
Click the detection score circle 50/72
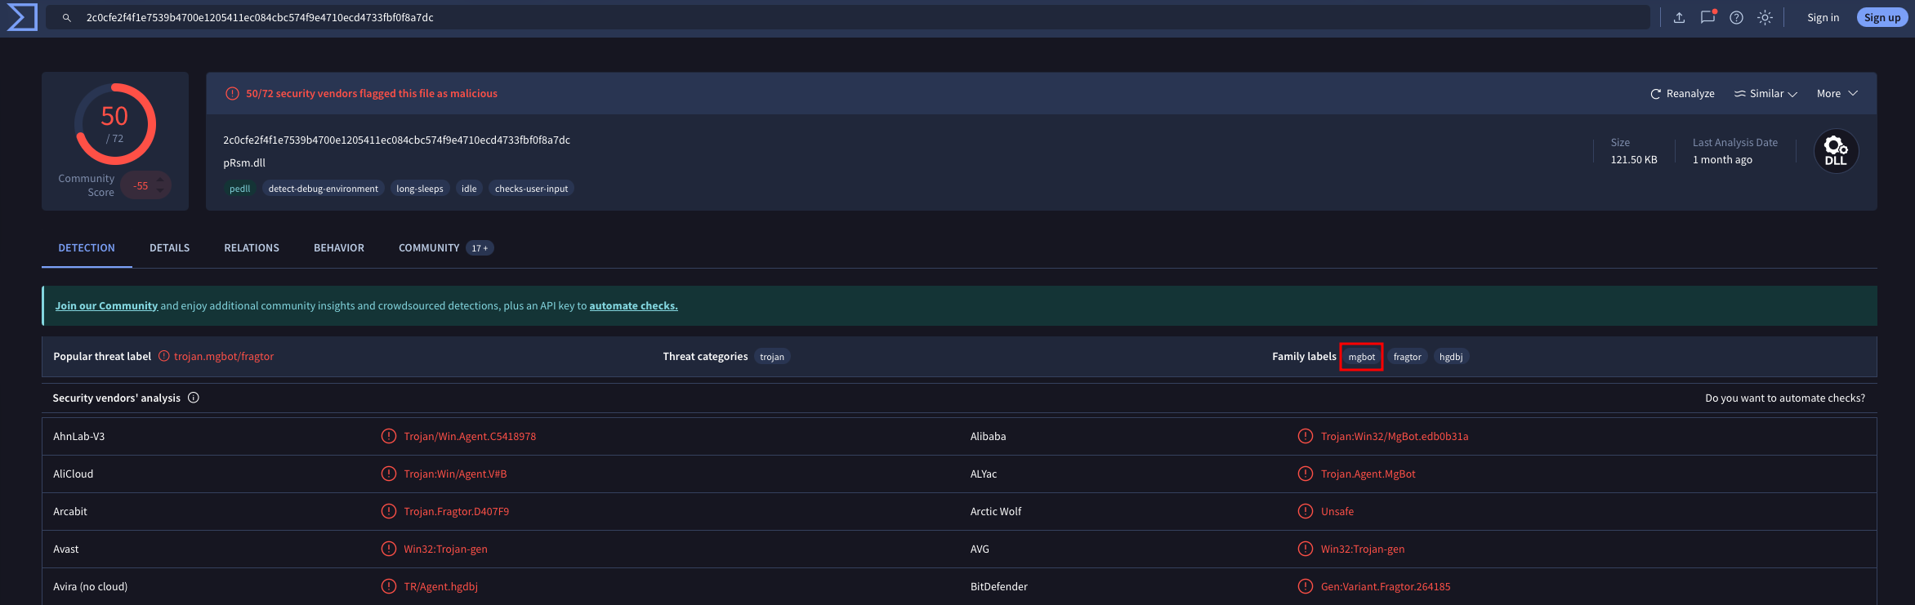pyautogui.click(x=115, y=124)
